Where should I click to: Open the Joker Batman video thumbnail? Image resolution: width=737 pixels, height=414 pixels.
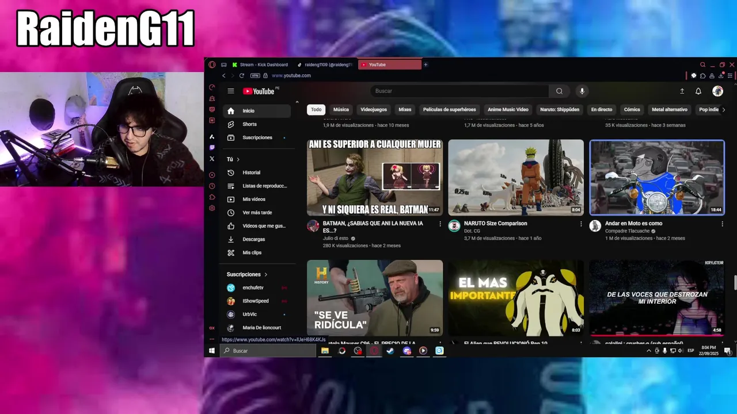[375, 178]
